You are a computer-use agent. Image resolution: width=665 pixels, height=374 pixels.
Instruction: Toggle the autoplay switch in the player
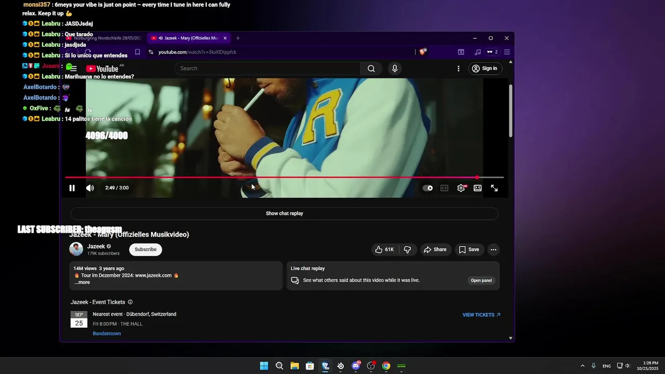click(428, 188)
